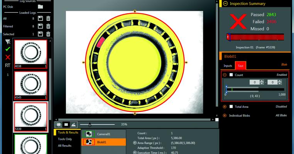Screen dimensions: 294x154
Task: Click the Total Area value 5,386.00
Action: [176, 138]
